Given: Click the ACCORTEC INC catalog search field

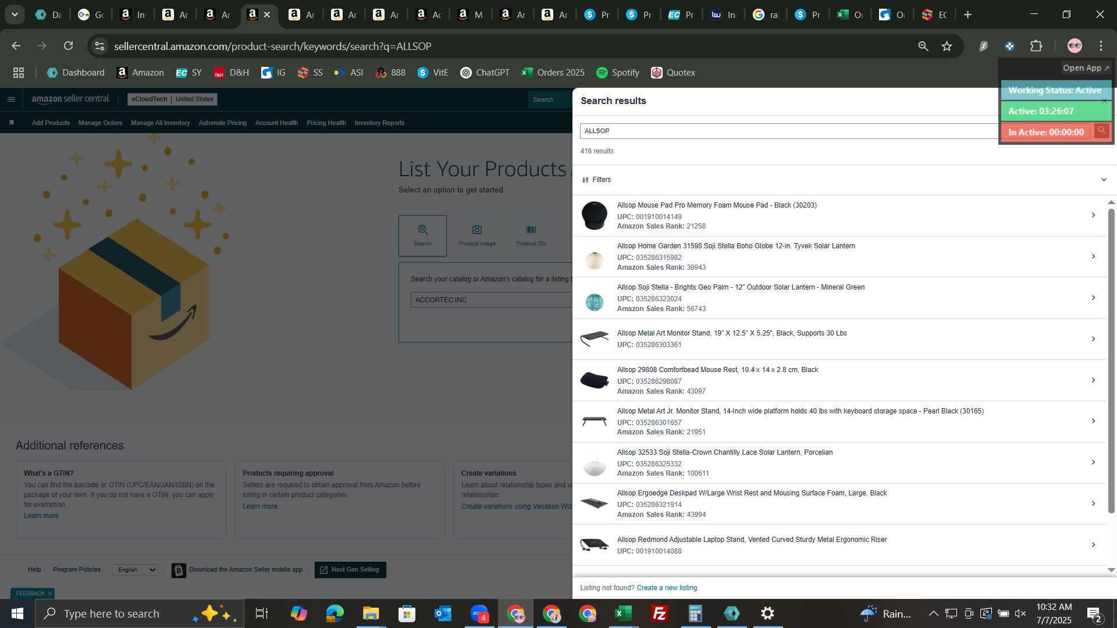Looking at the screenshot, I should [x=492, y=300].
